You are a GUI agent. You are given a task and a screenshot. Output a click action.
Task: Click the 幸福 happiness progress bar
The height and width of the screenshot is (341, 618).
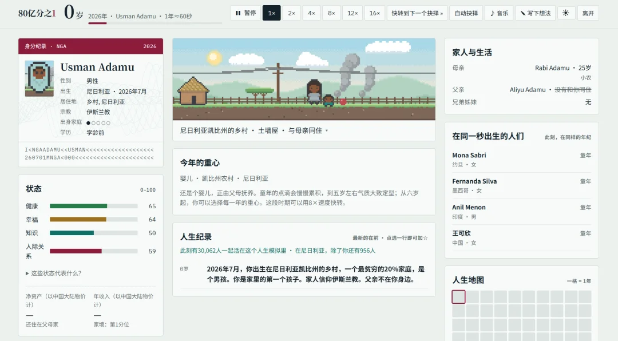point(93,219)
